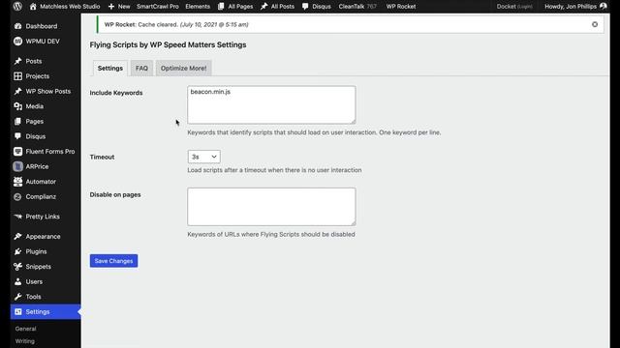This screenshot has height=348, width=620.
Task: Open the Timeout 3s dropdown
Action: 204,157
